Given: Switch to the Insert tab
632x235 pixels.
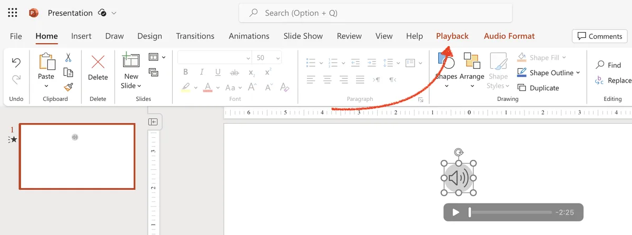Looking at the screenshot, I should (x=81, y=36).
